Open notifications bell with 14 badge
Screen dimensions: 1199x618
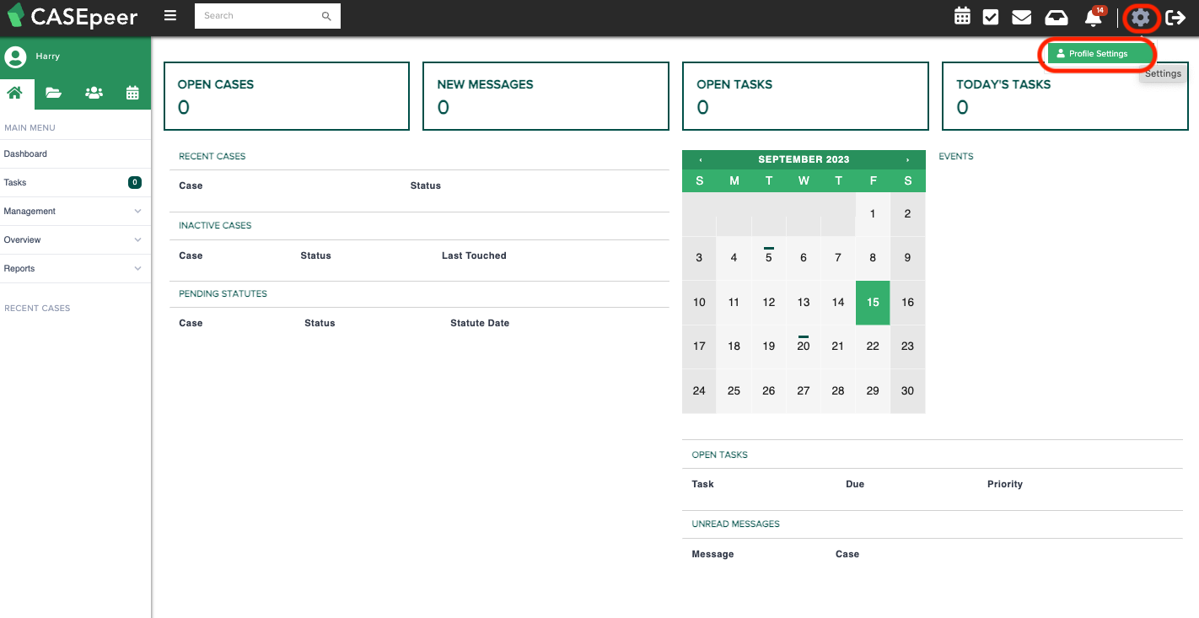point(1094,16)
